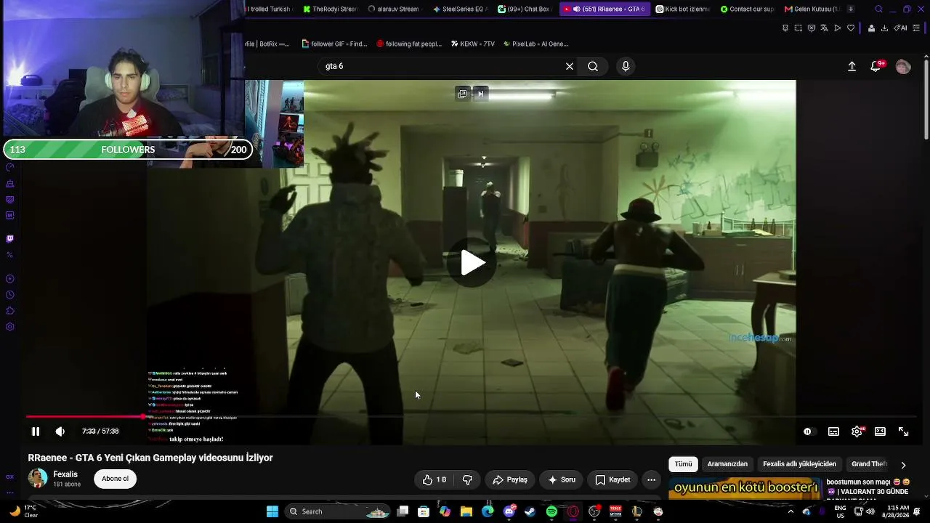This screenshot has height=523, width=930.
Task: Click the video pop-out icon above the player
Action: [462, 94]
